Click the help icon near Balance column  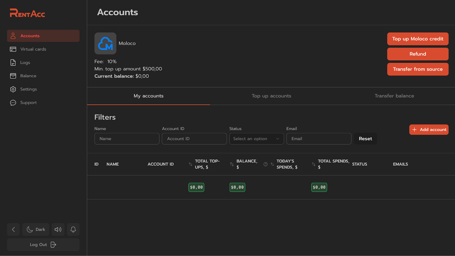[x=266, y=164]
